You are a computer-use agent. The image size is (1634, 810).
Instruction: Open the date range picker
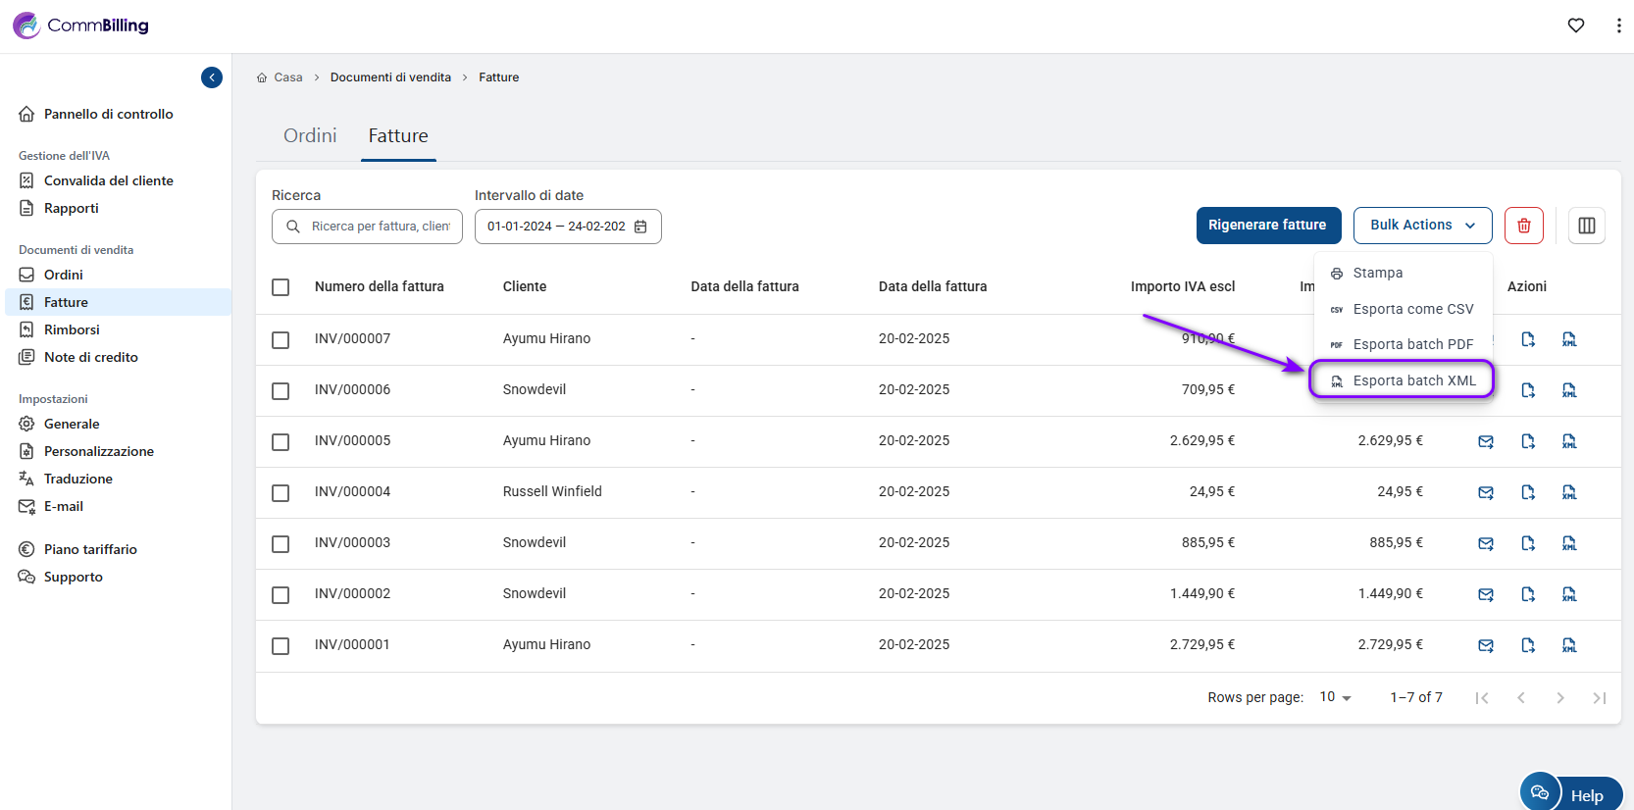[567, 227]
